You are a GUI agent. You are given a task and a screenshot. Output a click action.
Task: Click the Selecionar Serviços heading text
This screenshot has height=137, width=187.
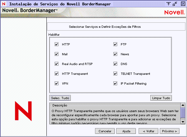point(105,27)
